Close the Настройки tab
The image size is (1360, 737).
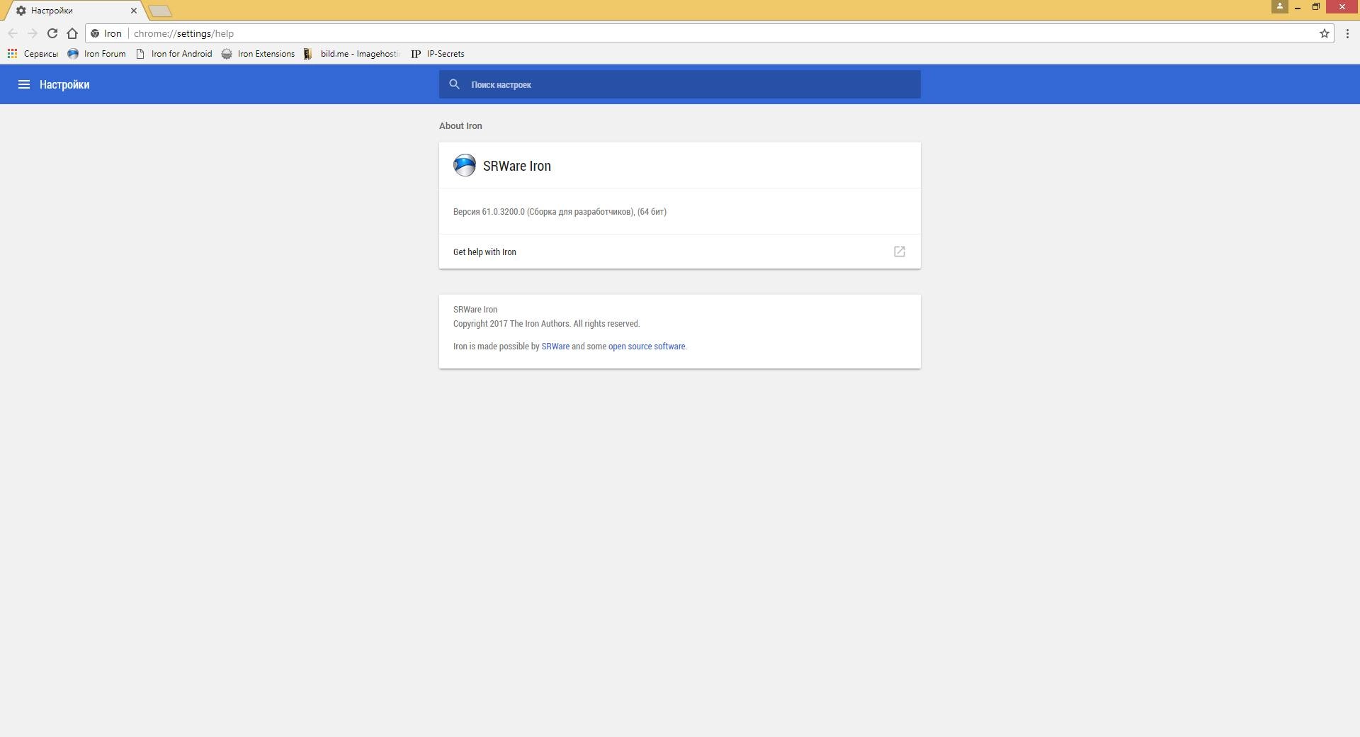pyautogui.click(x=133, y=11)
